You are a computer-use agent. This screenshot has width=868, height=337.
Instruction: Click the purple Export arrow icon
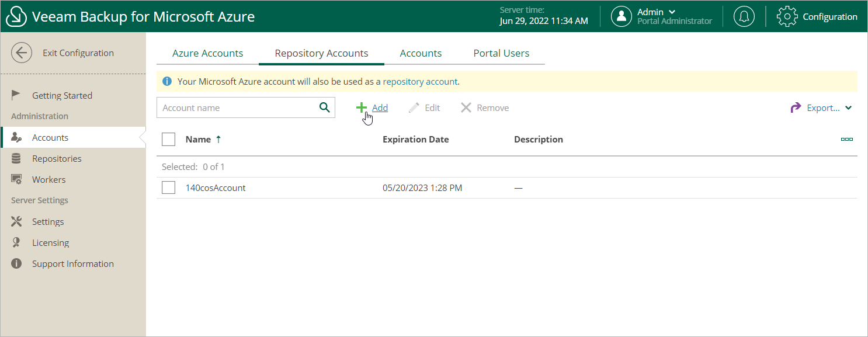(x=796, y=107)
